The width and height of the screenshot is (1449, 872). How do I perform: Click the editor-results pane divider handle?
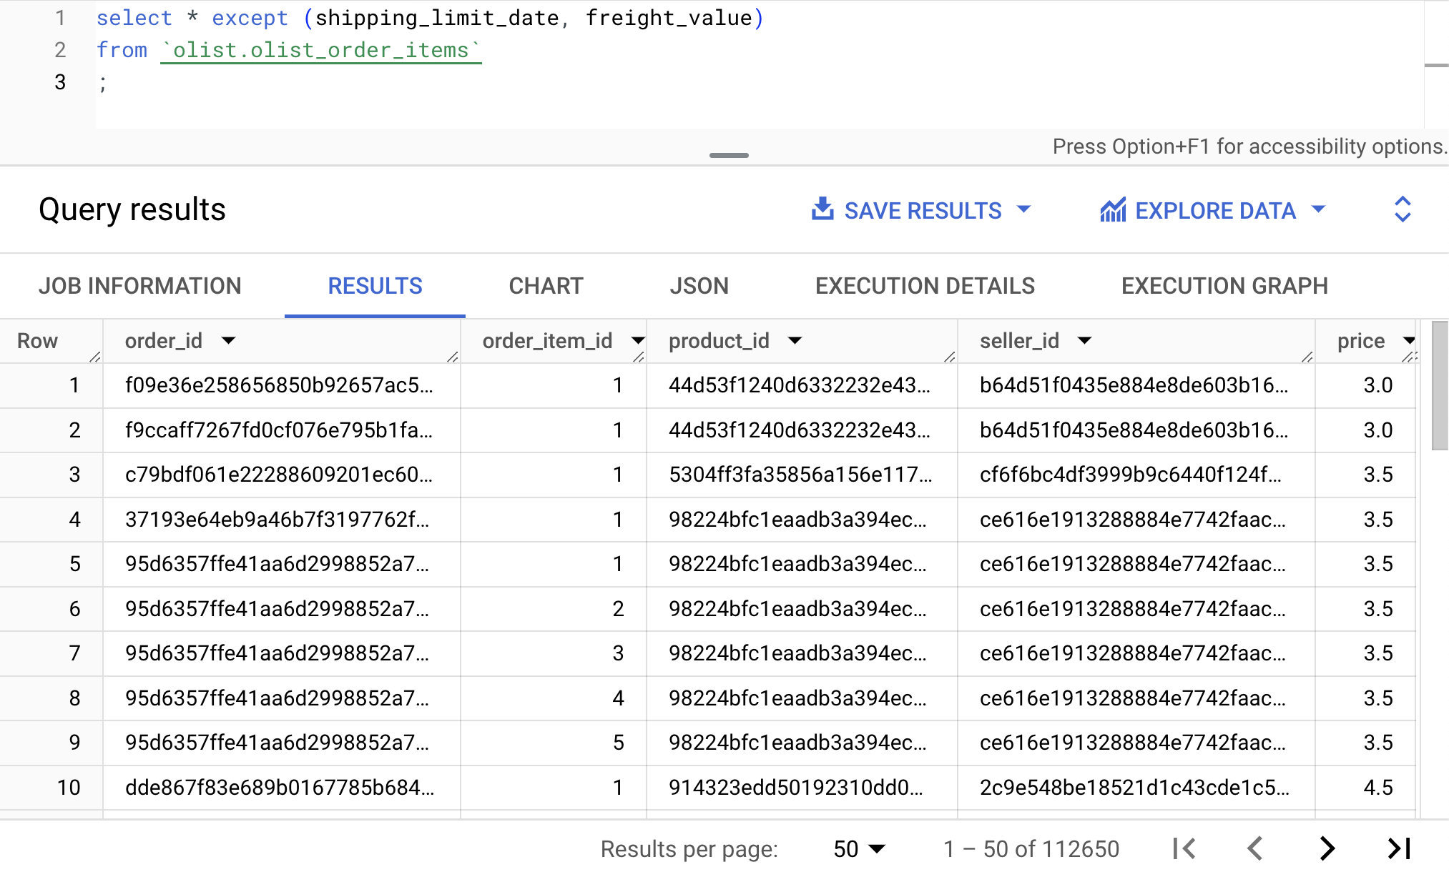729,155
